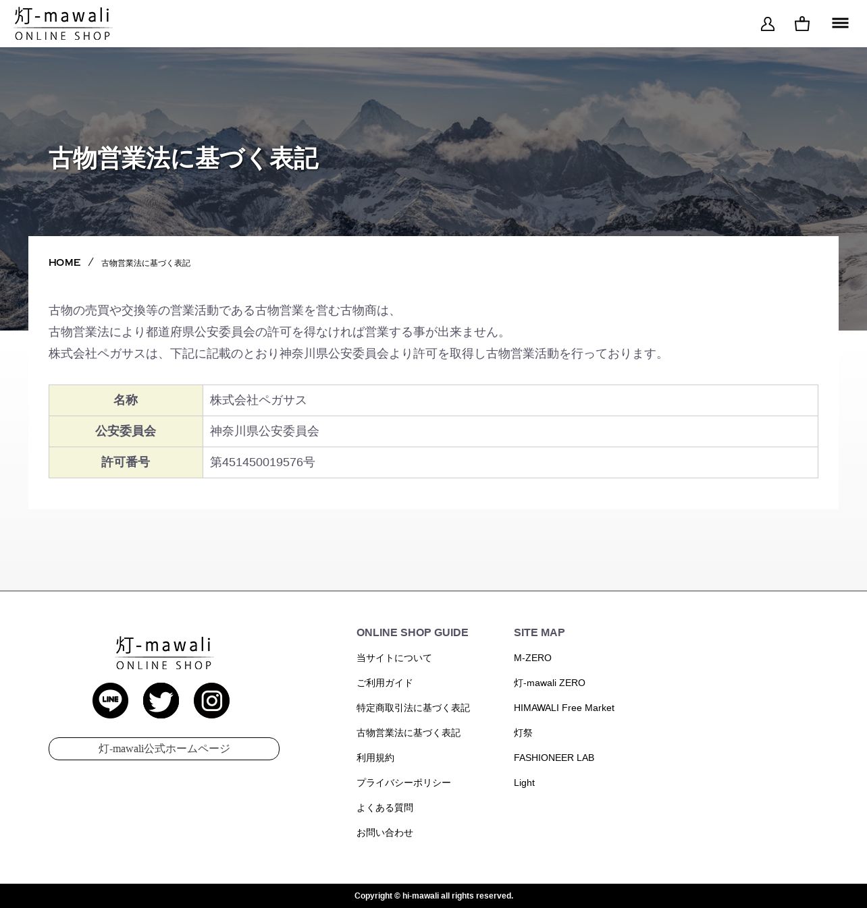Open HIMAWALI Free Market link
This screenshot has width=867, height=908.
point(564,708)
